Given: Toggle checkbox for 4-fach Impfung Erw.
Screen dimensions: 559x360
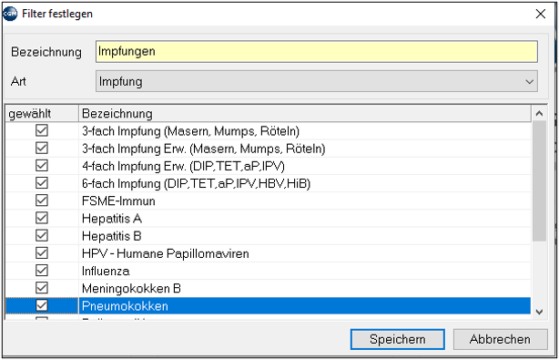Looking at the screenshot, I should [42, 166].
